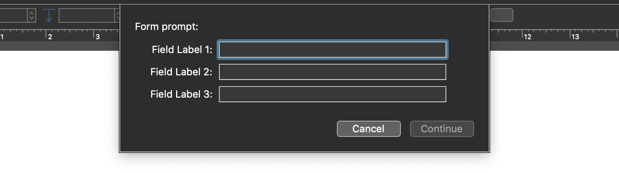Screen dimensions: 619x173
Task: Focus the Field Label 2 input
Action: (332, 72)
